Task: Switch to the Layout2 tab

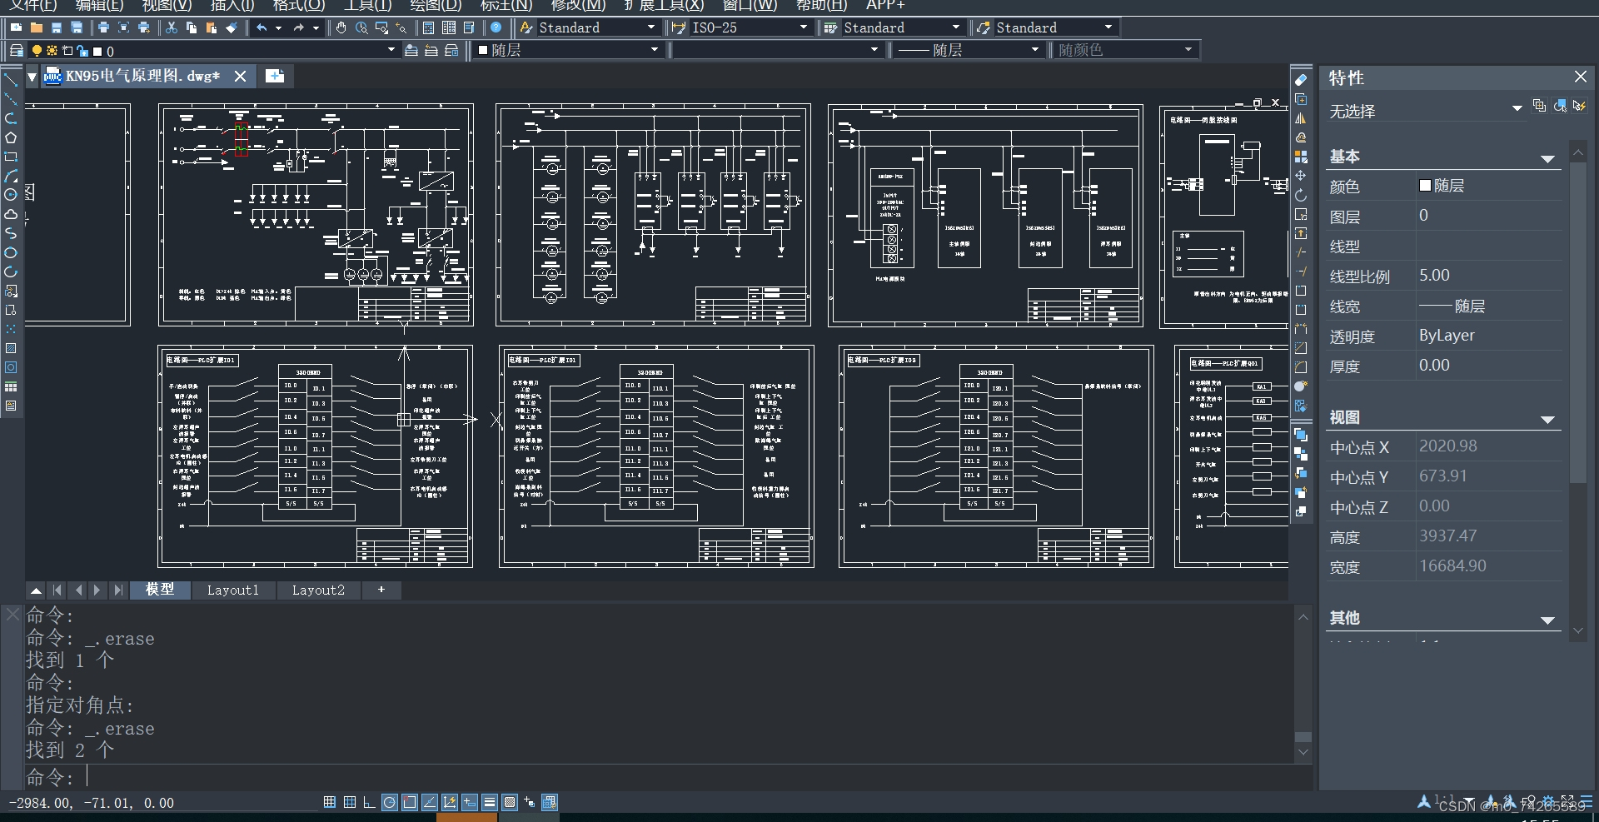Action: [318, 590]
